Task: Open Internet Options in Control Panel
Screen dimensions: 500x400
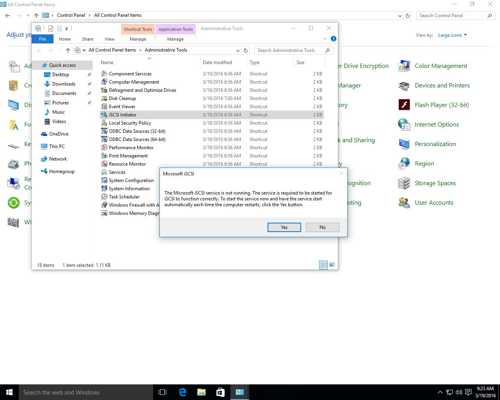Action: pos(428,124)
